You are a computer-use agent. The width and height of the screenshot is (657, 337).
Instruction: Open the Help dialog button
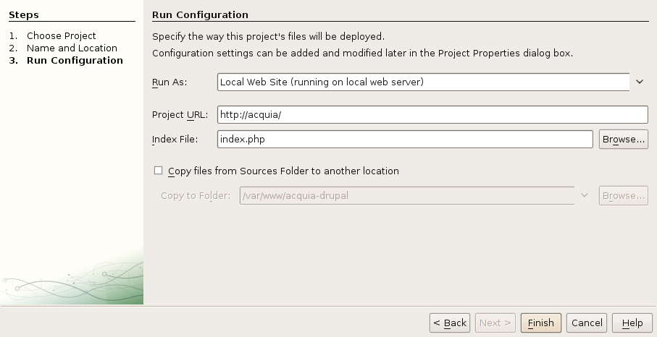click(x=632, y=323)
